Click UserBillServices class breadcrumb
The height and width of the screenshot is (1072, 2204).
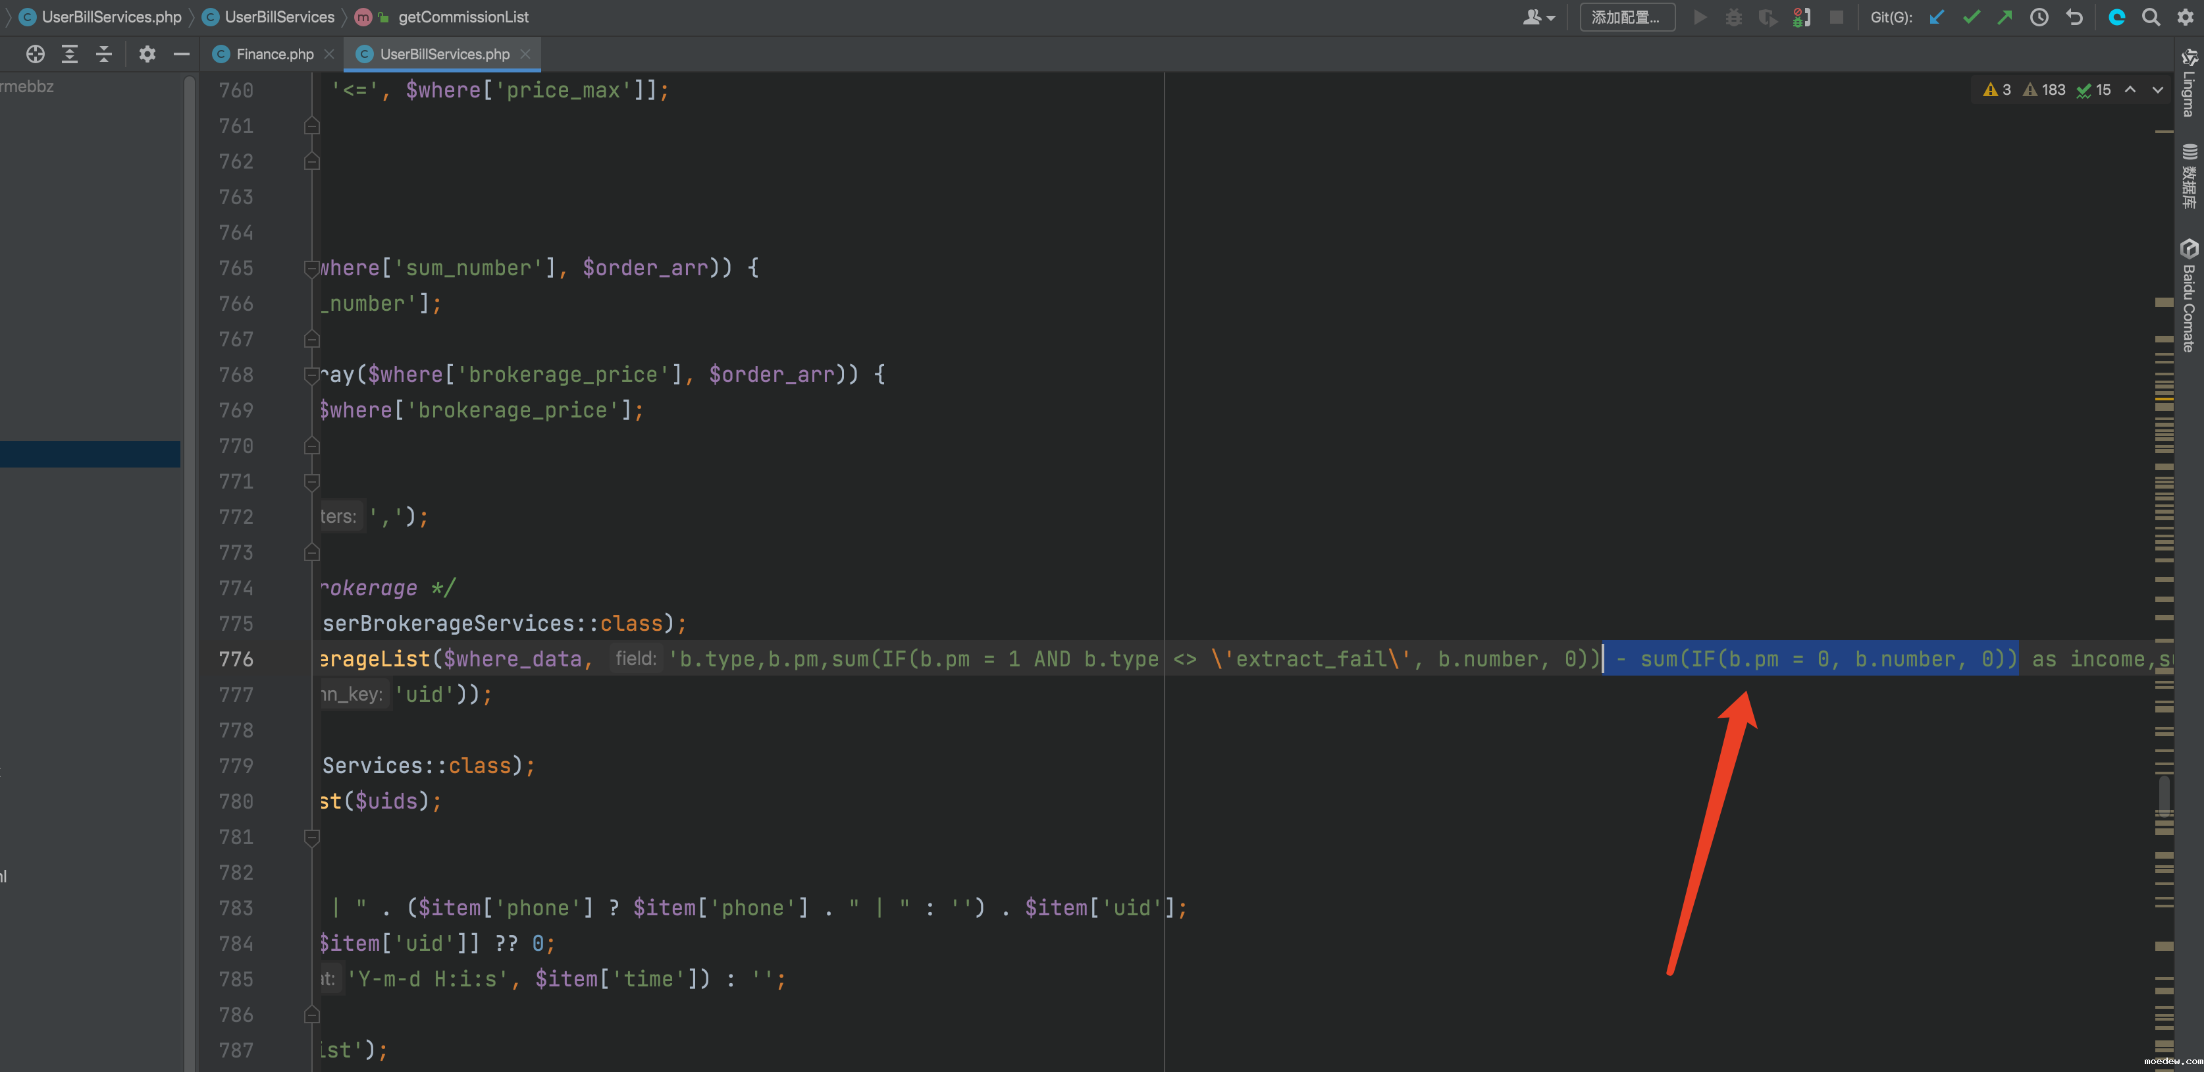(x=279, y=17)
